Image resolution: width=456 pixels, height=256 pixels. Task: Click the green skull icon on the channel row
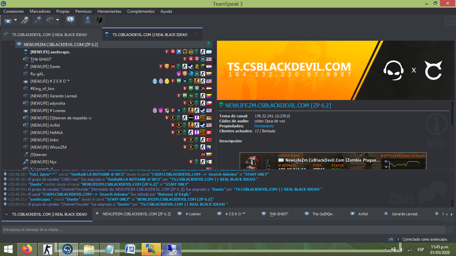click(208, 44)
